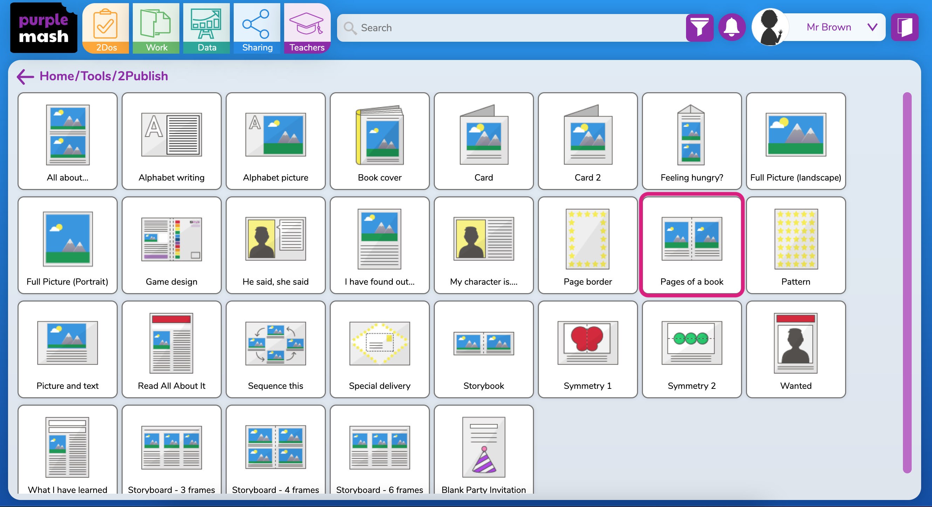Screen dimensions: 932x507
Task: Select the Card template
Action: pos(484,141)
